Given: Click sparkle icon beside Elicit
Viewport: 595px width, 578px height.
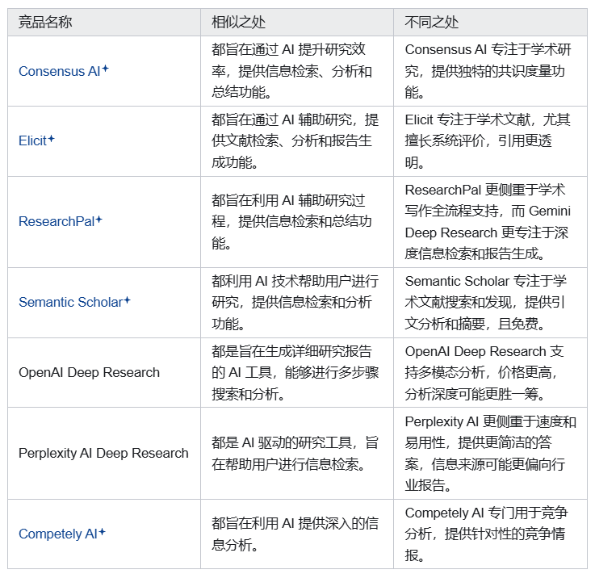Looking at the screenshot, I should pos(51,139).
